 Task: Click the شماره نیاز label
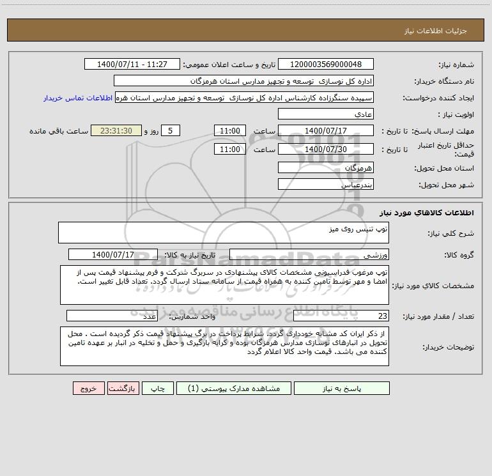456,65
